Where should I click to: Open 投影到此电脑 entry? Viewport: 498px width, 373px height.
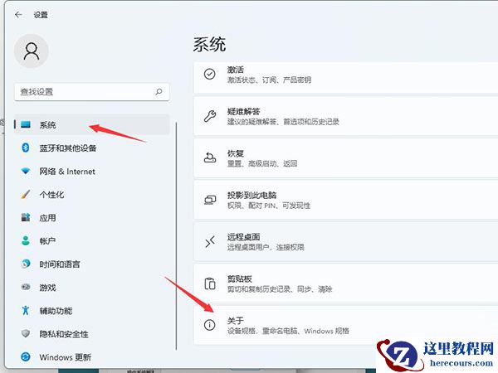[x=346, y=200]
